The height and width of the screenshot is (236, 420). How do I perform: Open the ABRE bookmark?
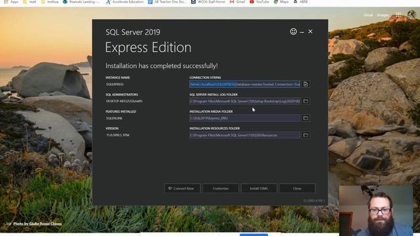click(301, 2)
